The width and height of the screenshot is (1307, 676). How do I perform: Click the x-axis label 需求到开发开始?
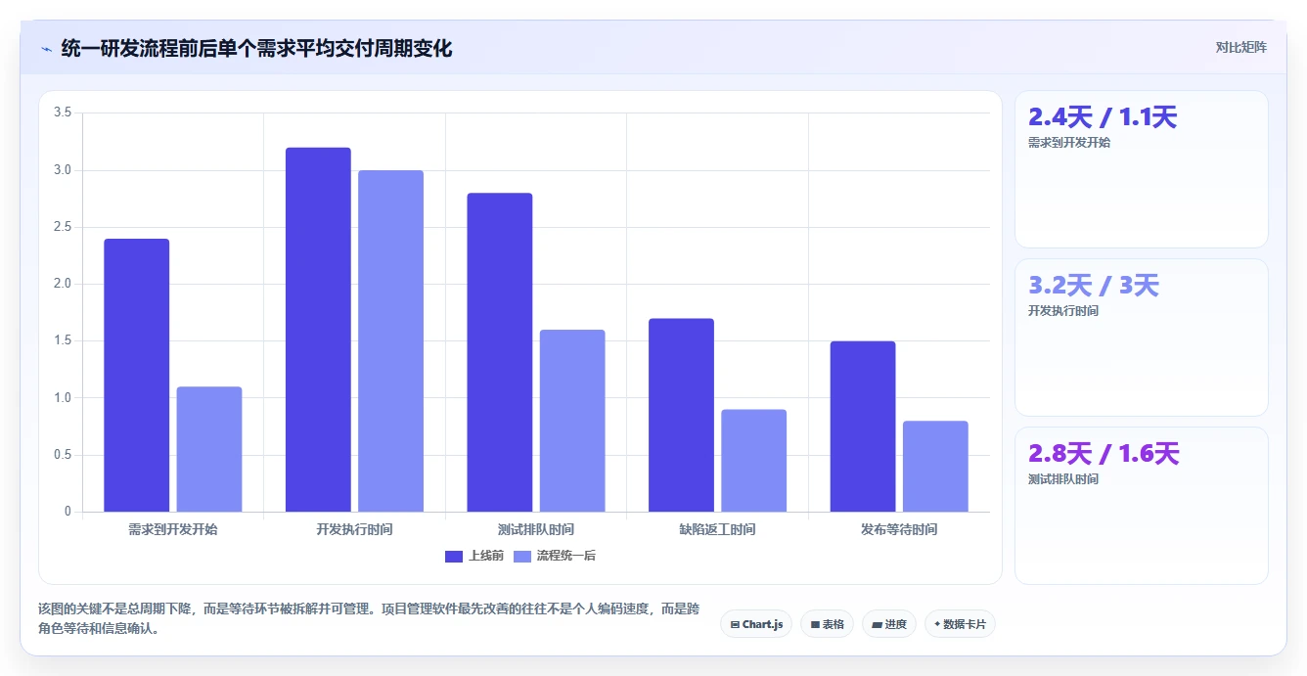point(173,529)
